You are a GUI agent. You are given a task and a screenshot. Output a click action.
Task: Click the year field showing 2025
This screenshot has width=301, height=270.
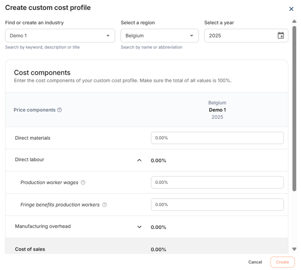click(240, 36)
